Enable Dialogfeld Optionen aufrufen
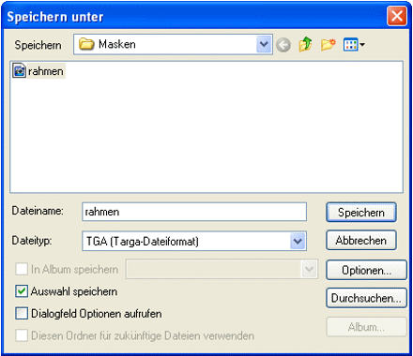413x356 pixels. point(22,313)
